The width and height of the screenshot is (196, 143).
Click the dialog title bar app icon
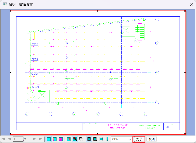[5, 4]
